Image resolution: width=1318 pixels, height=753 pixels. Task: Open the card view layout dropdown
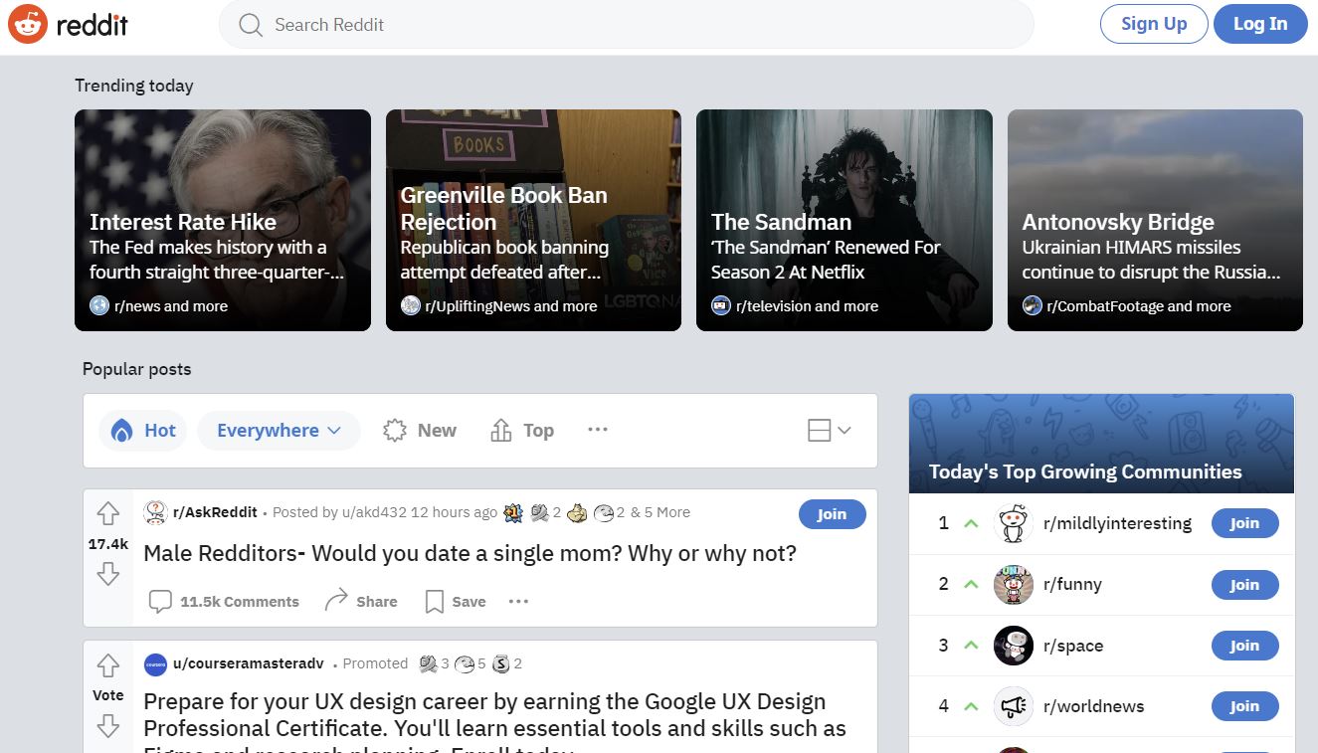tap(829, 430)
